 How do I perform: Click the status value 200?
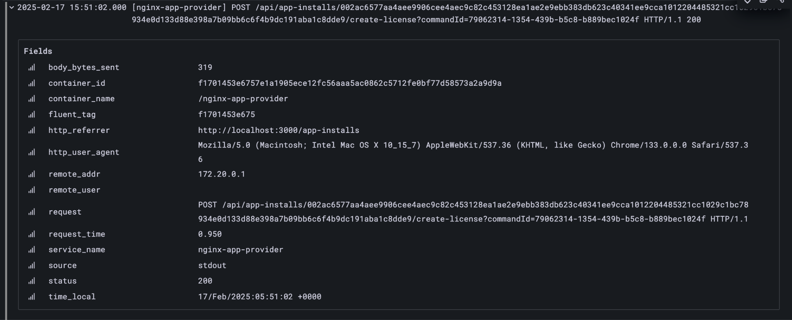[204, 281]
